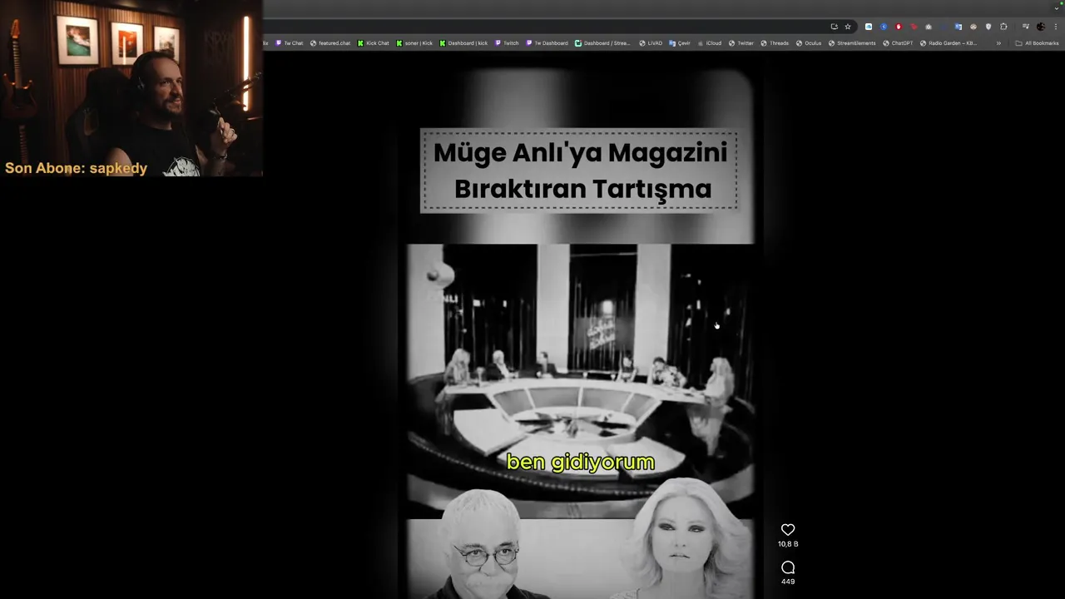Open the soner | Kick bookmark
This screenshot has width=1065, height=599.
click(x=414, y=43)
